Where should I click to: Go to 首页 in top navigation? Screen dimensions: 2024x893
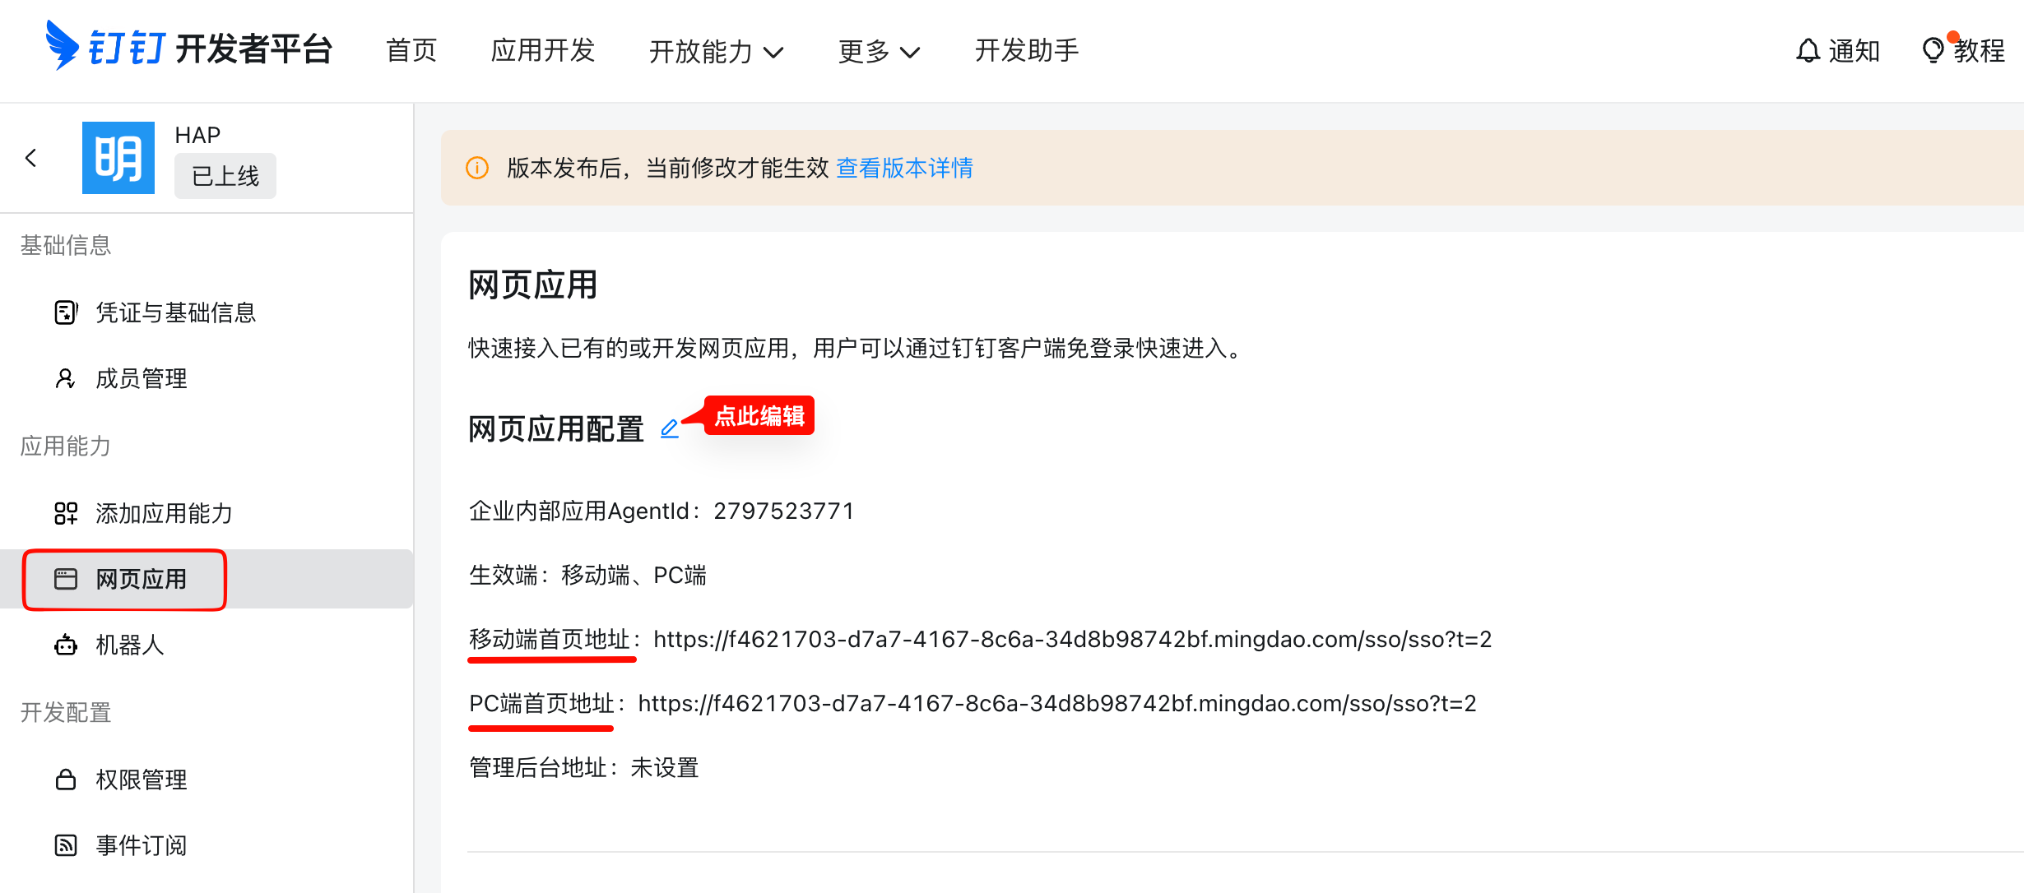[x=411, y=50]
